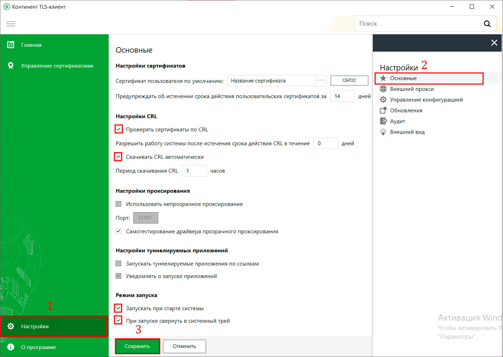Enable Использовать непрозрачное проксирование checkbox
The width and height of the screenshot is (503, 357).
coord(118,204)
